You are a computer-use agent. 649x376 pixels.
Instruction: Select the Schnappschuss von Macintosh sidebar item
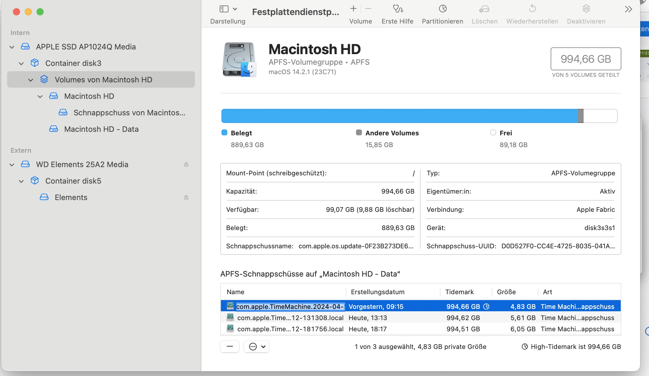129,113
